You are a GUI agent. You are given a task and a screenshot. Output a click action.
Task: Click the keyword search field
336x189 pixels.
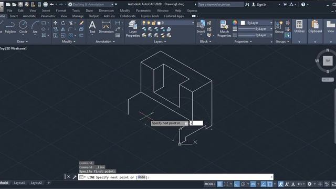pyautogui.click(x=220, y=4)
